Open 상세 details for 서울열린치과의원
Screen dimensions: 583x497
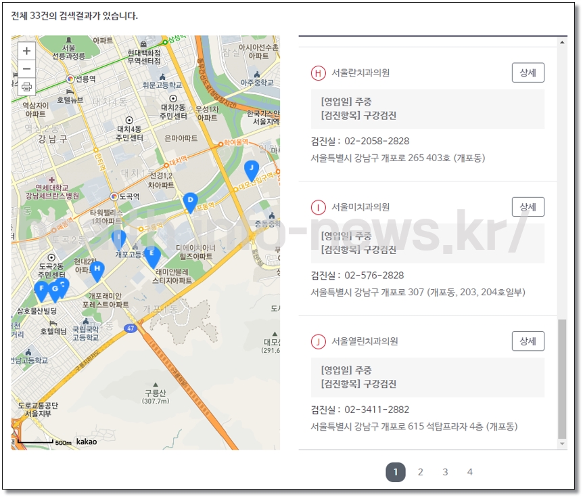(528, 341)
